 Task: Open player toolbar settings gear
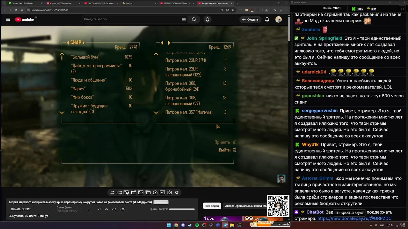tap(177, 192)
